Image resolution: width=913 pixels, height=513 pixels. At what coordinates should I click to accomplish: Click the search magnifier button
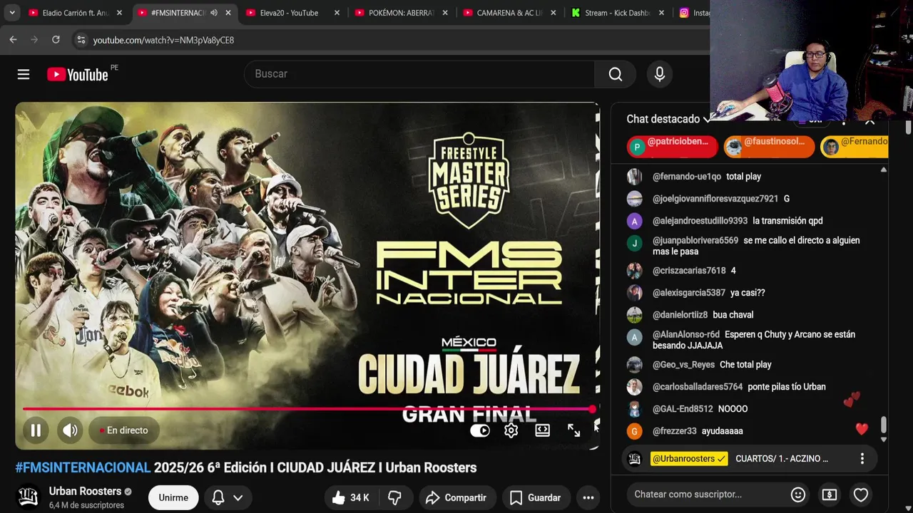(x=616, y=74)
